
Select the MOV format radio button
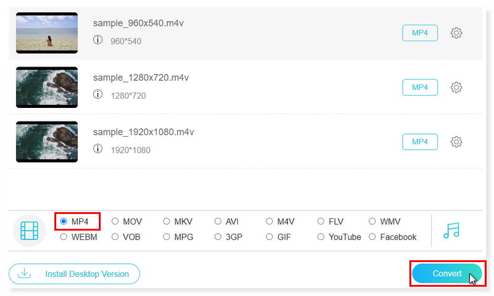[x=115, y=221]
